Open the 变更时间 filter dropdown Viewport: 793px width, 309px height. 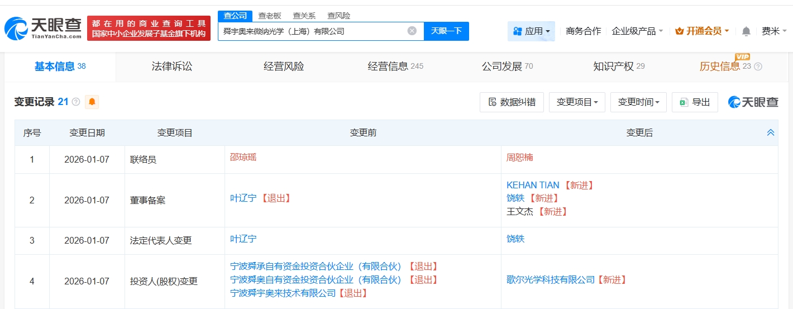[x=638, y=102]
